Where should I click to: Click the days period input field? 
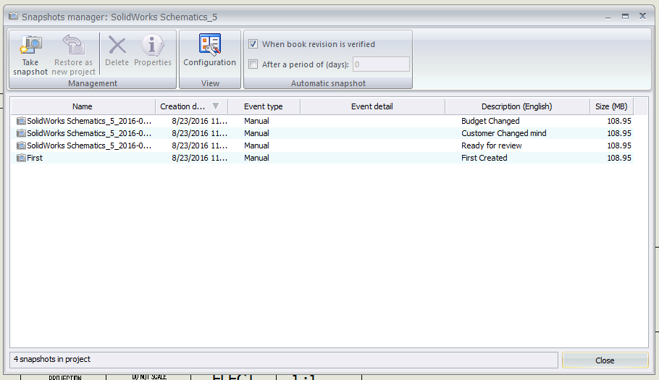click(381, 64)
